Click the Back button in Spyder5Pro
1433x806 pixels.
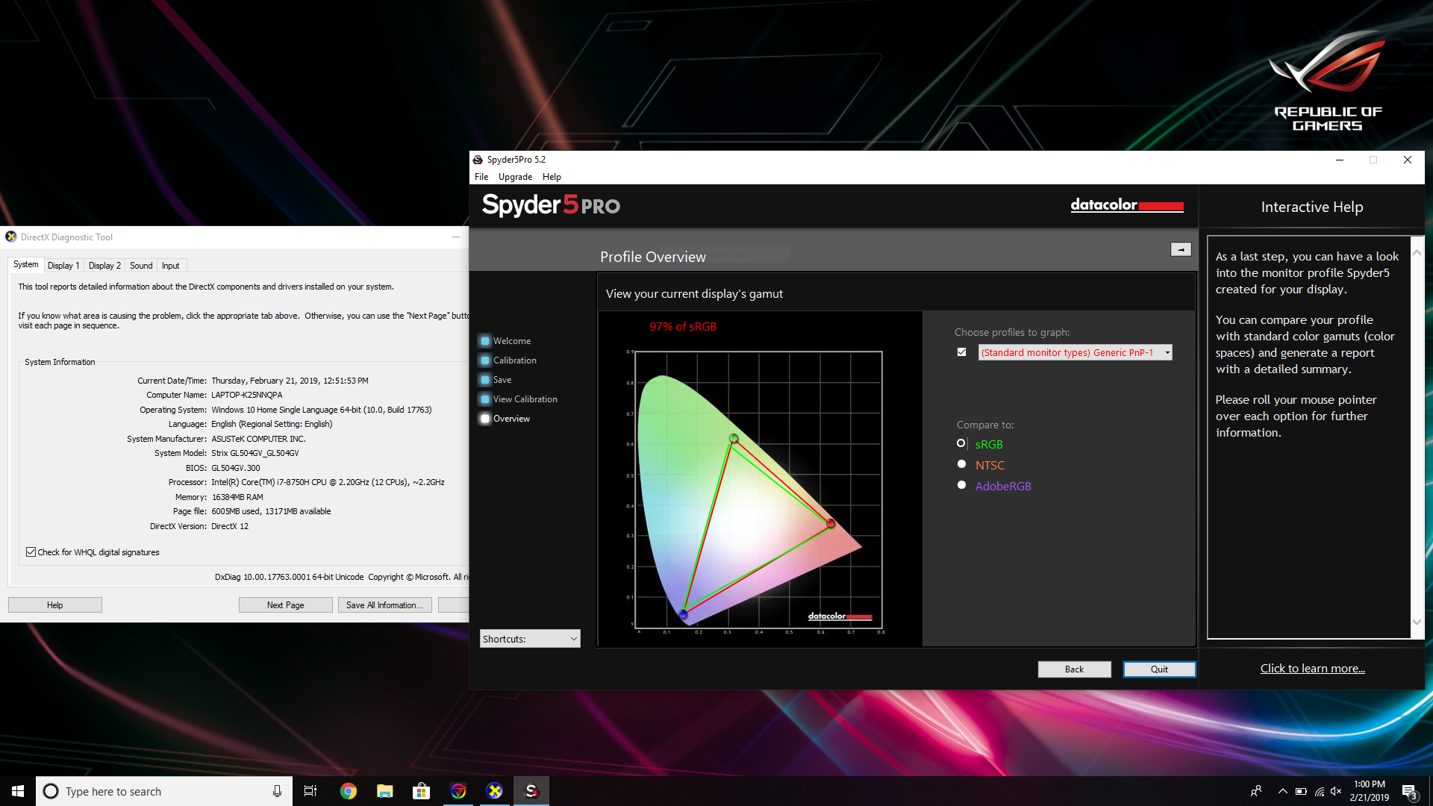point(1074,669)
